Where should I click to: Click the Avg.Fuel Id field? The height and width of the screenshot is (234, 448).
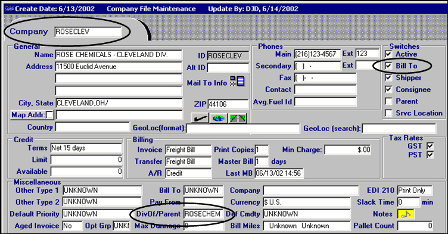(325, 101)
